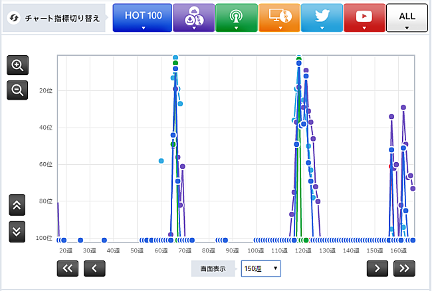Viewport: 432px width, 291px height.
Task: Toggle the green radio airplay metric
Action: 237,18
